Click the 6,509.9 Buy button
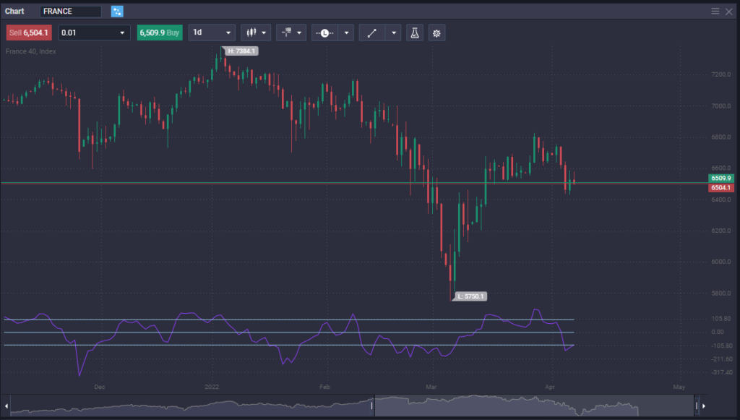This screenshot has width=740, height=420. (160, 33)
